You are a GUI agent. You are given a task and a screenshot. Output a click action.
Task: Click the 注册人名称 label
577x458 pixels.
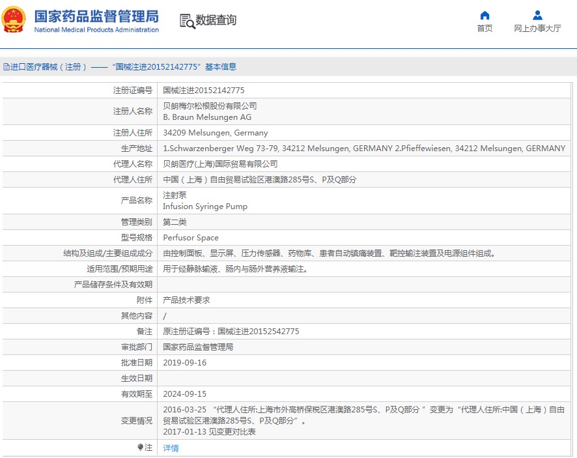click(x=132, y=111)
